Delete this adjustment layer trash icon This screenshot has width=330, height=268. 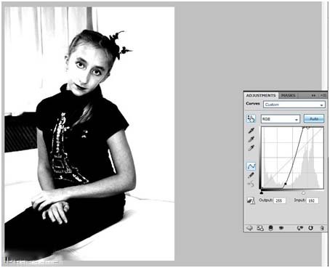322,228
